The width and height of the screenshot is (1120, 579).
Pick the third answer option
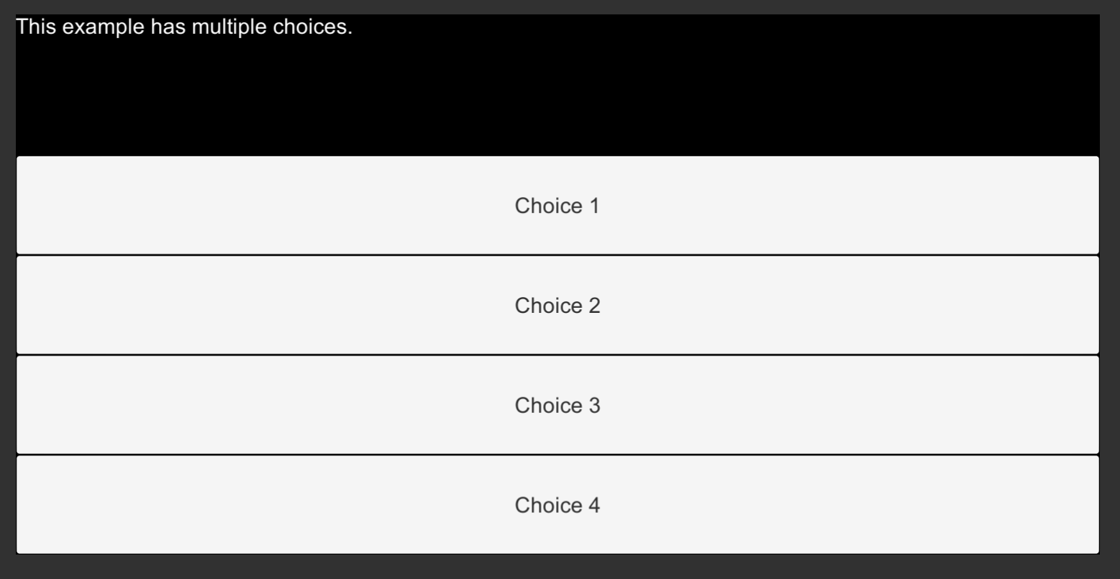tap(557, 406)
